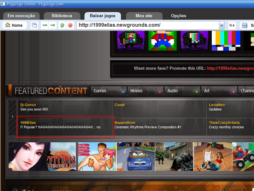Open the Conal user link
Viewport: 254px width, 191px height.
click(120, 105)
